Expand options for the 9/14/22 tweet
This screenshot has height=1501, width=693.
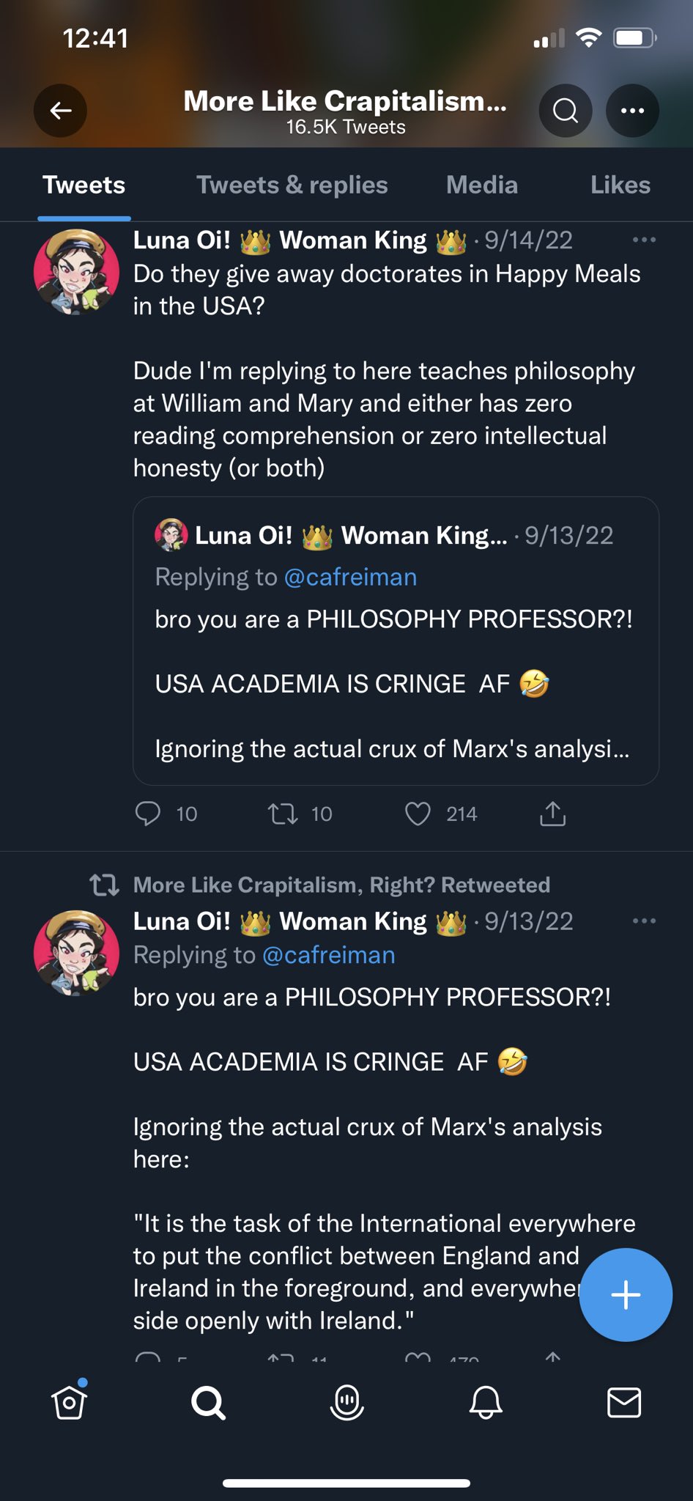[644, 240]
